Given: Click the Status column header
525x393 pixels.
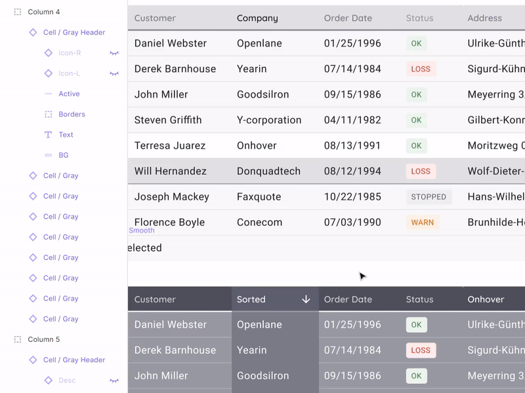Looking at the screenshot, I should tap(419, 18).
